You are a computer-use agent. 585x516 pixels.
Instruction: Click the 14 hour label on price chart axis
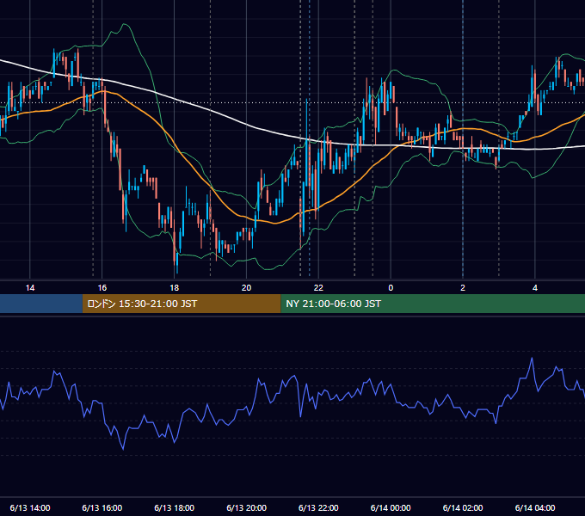pyautogui.click(x=30, y=288)
